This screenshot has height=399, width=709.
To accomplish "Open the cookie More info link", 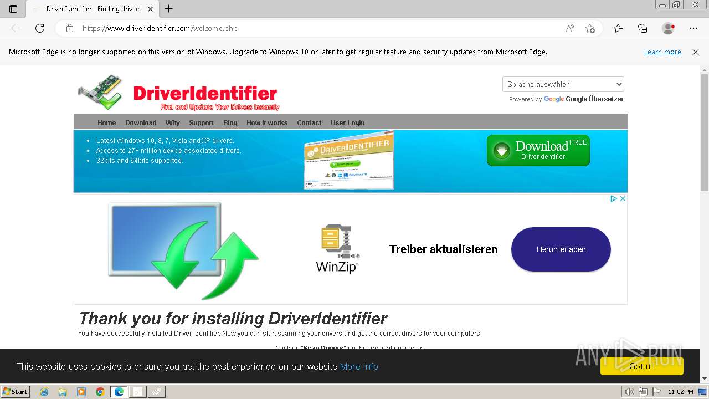I will coord(359,366).
